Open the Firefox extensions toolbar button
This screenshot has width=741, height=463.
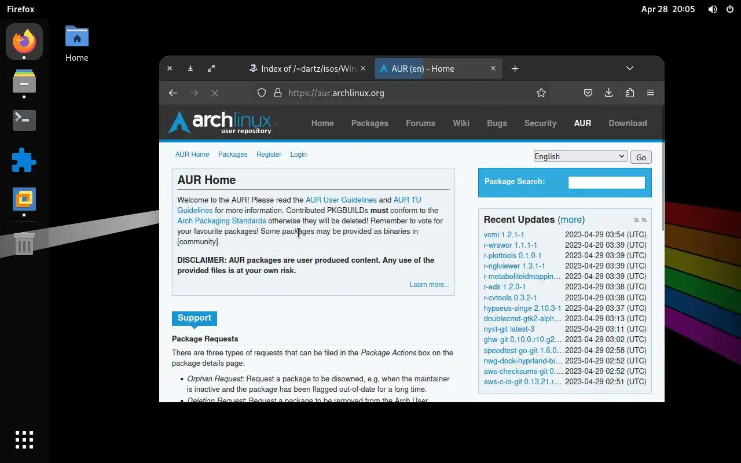(630, 93)
